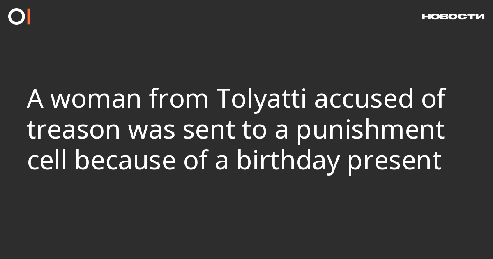Click the white circle in the logo

point(16,17)
